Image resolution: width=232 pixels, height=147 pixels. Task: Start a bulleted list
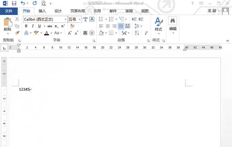101,19
